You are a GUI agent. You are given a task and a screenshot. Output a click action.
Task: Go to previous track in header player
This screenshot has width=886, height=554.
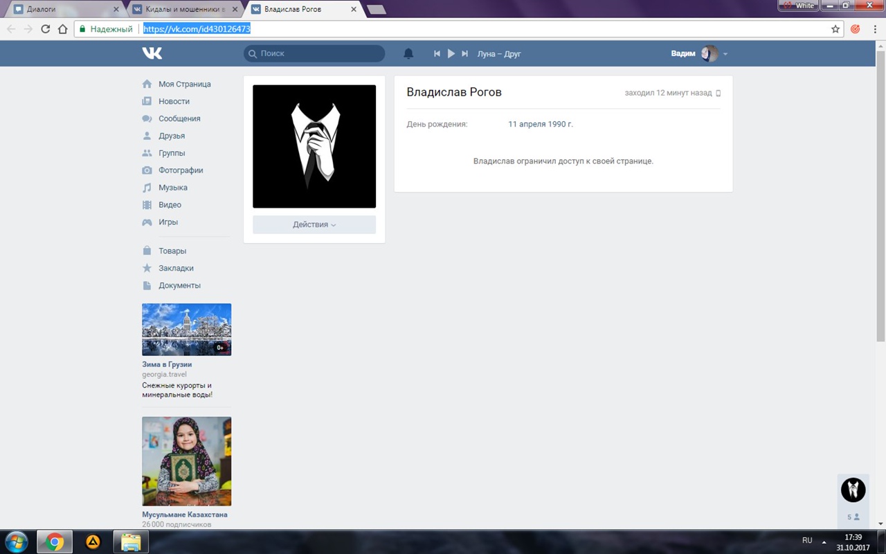click(x=437, y=53)
